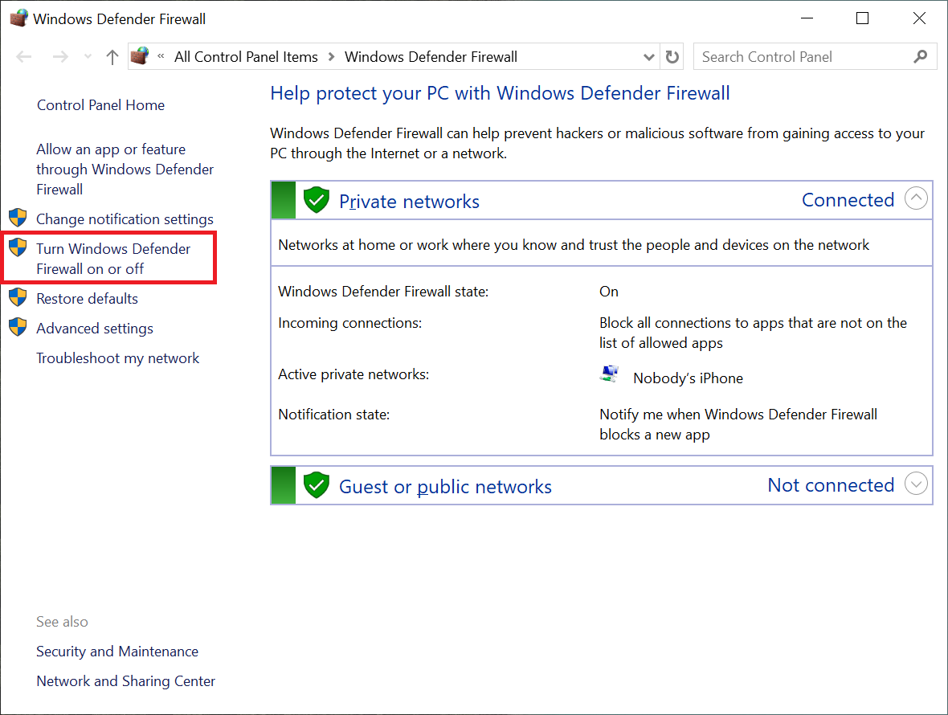Open Turn Windows Defender Firewall on or off
The height and width of the screenshot is (715, 948).
[113, 259]
